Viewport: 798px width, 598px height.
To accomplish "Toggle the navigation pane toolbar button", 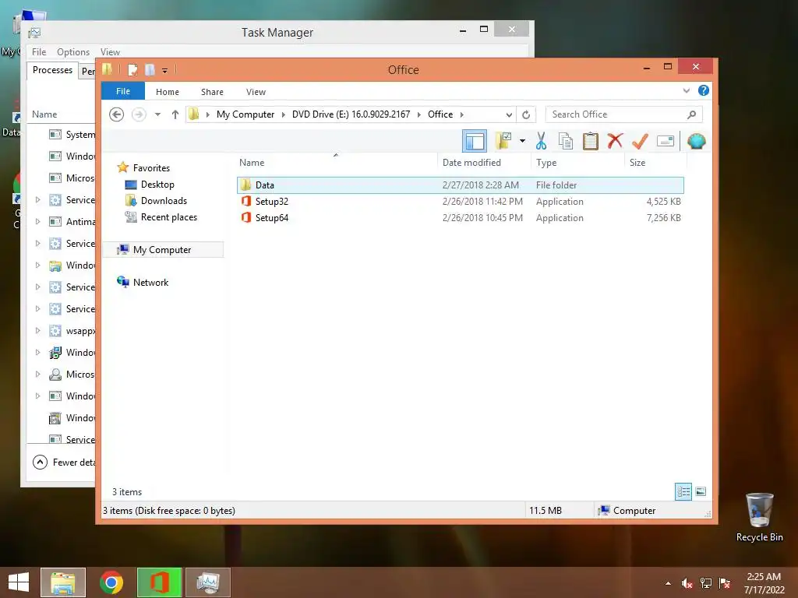I will (475, 141).
